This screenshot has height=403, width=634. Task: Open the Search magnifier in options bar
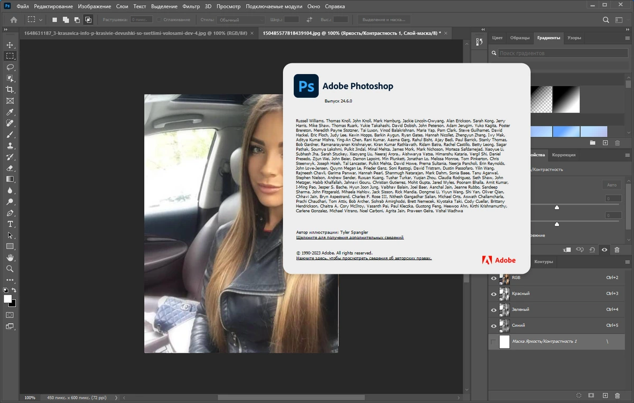point(605,20)
